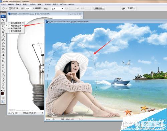
Task: Select the Horizontal Type tool
Action: pos(3,68)
